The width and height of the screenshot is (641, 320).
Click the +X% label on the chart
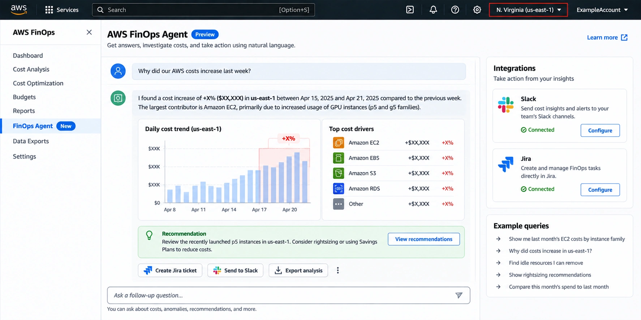[x=288, y=139]
